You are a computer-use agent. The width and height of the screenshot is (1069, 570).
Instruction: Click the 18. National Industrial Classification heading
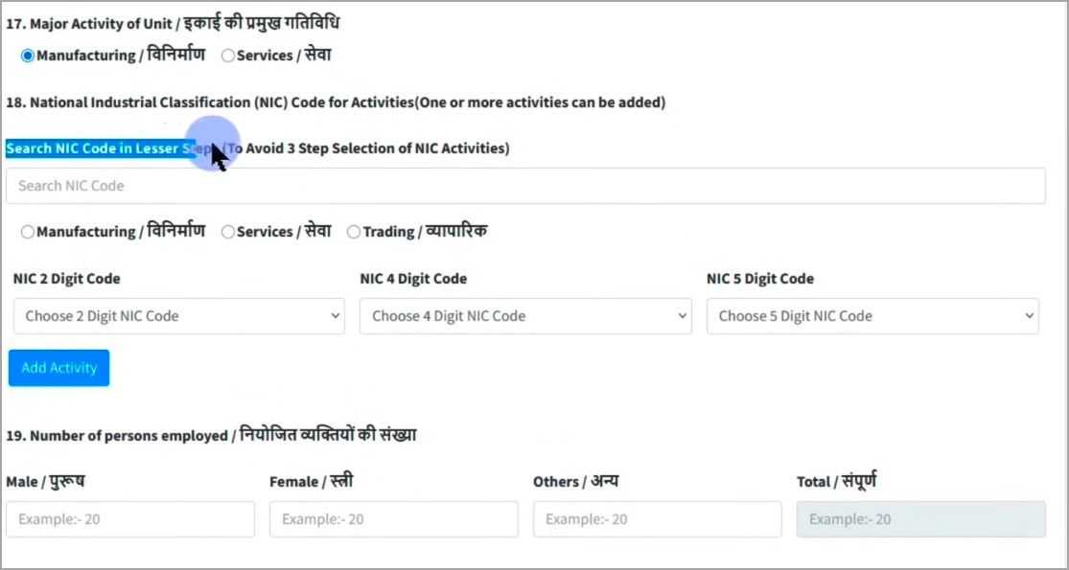click(x=336, y=103)
